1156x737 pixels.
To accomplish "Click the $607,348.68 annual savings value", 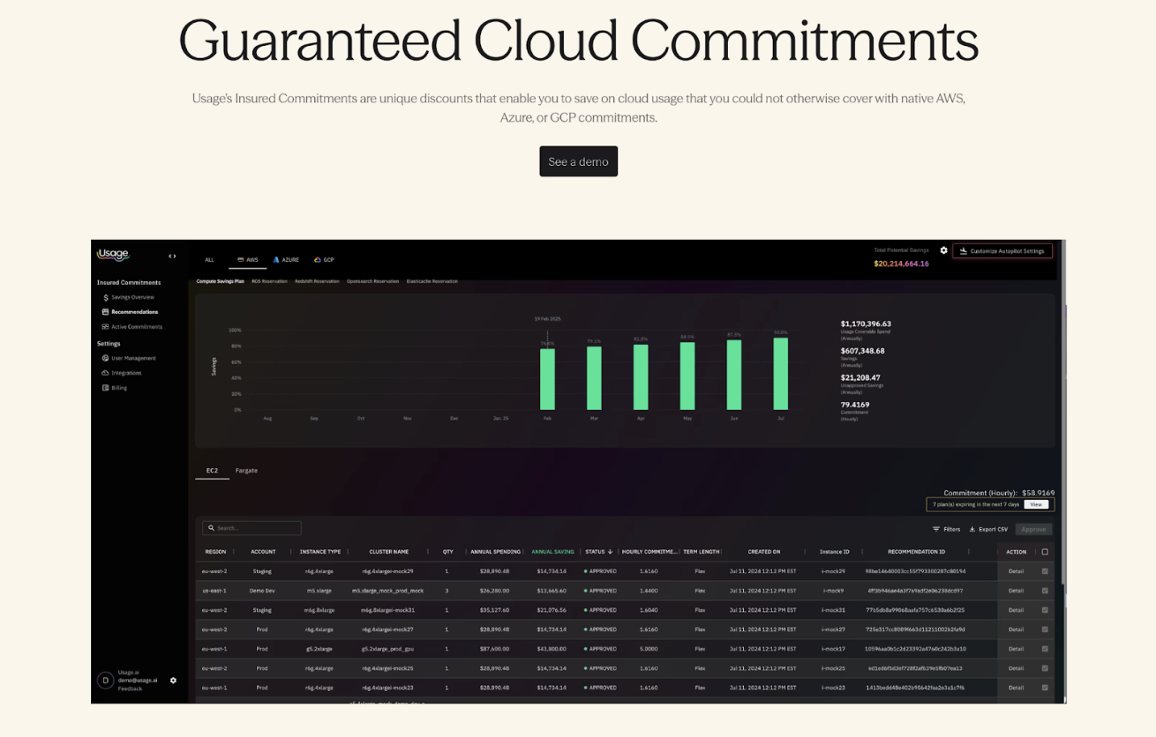I will click(x=862, y=351).
